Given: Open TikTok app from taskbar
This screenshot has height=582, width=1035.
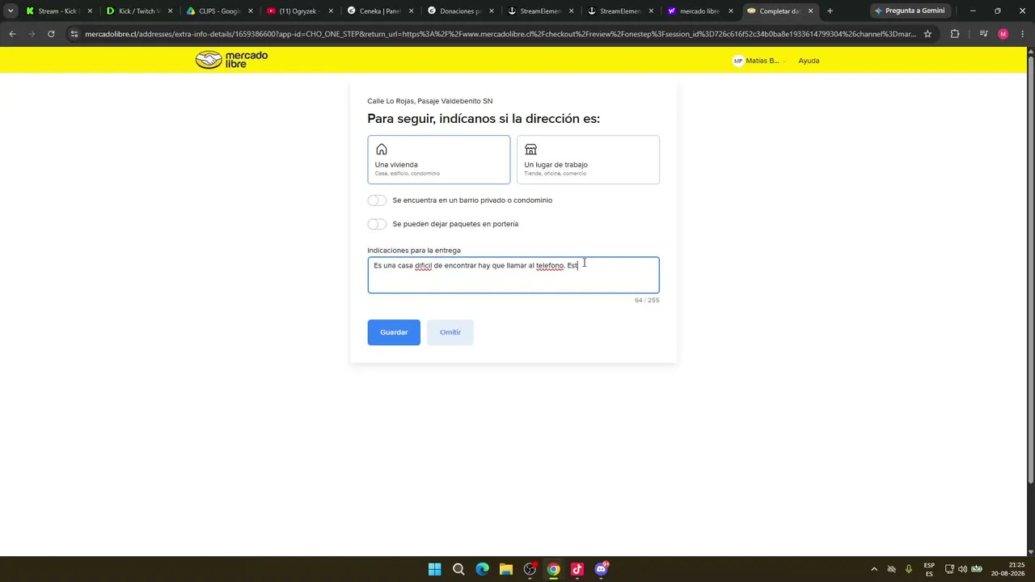Looking at the screenshot, I should [x=577, y=569].
